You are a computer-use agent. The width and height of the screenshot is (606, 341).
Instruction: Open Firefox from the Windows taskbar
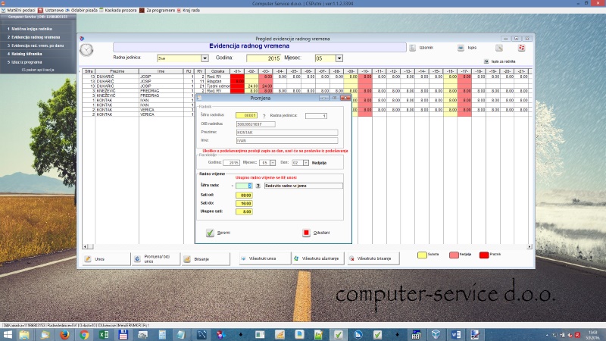[65, 334]
